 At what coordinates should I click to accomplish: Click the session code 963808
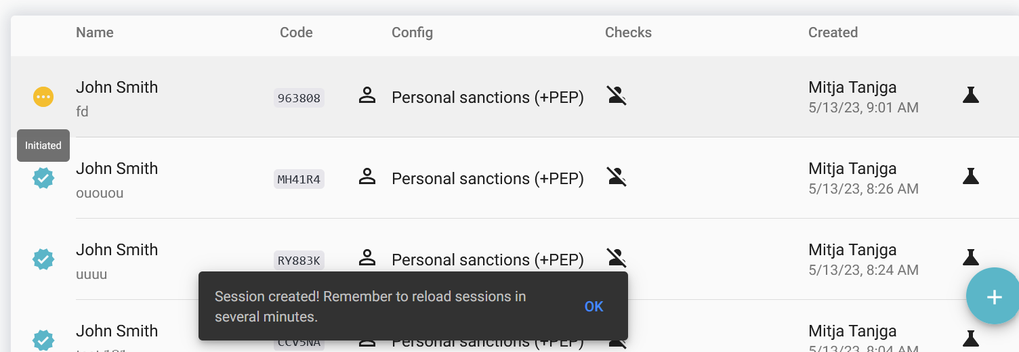[x=299, y=98]
